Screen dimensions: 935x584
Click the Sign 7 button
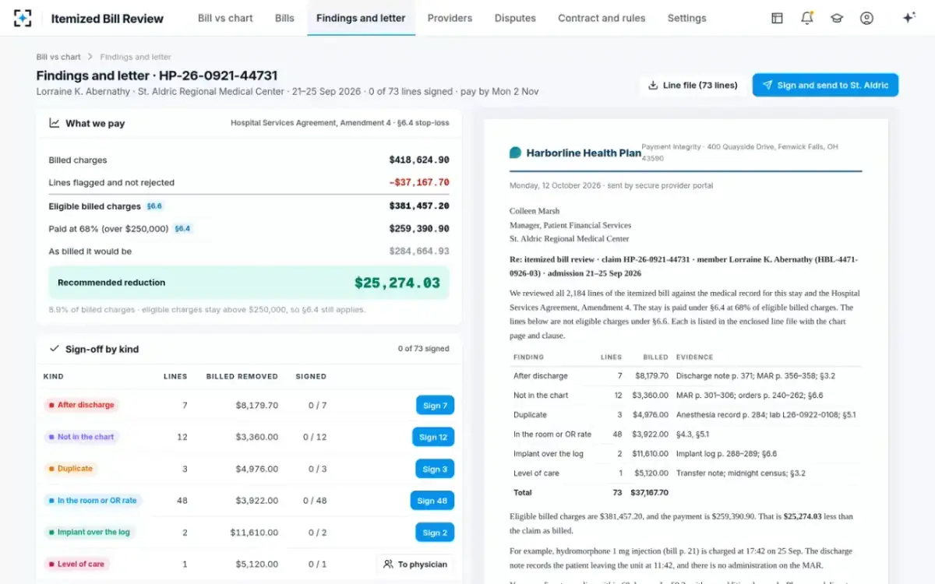pos(435,406)
